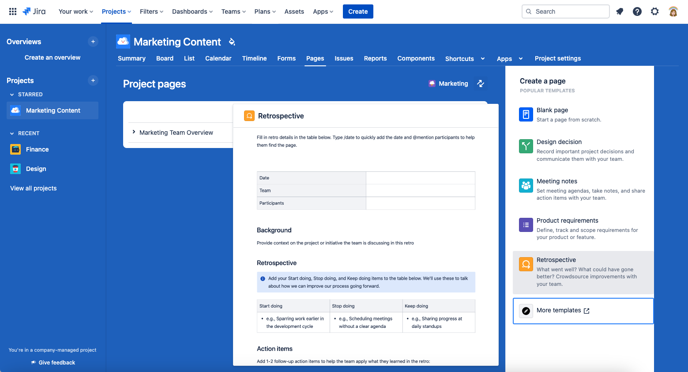Screen dimensions: 688x372
Task: Open the app switcher grid icon
Action: 13,11
